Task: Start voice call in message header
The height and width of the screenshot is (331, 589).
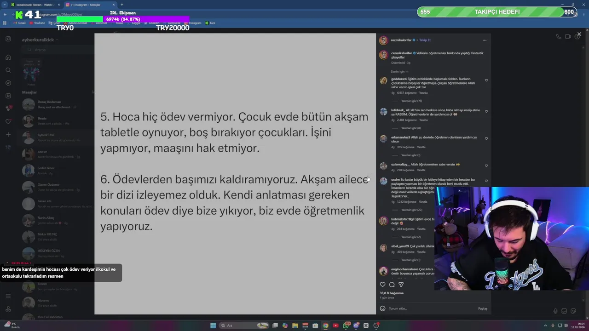Action: [x=558, y=37]
